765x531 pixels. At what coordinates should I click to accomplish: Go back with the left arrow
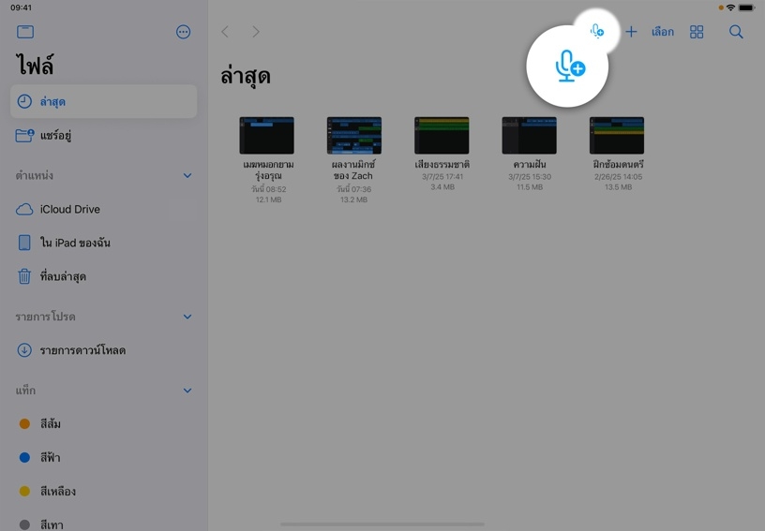pyautogui.click(x=225, y=32)
